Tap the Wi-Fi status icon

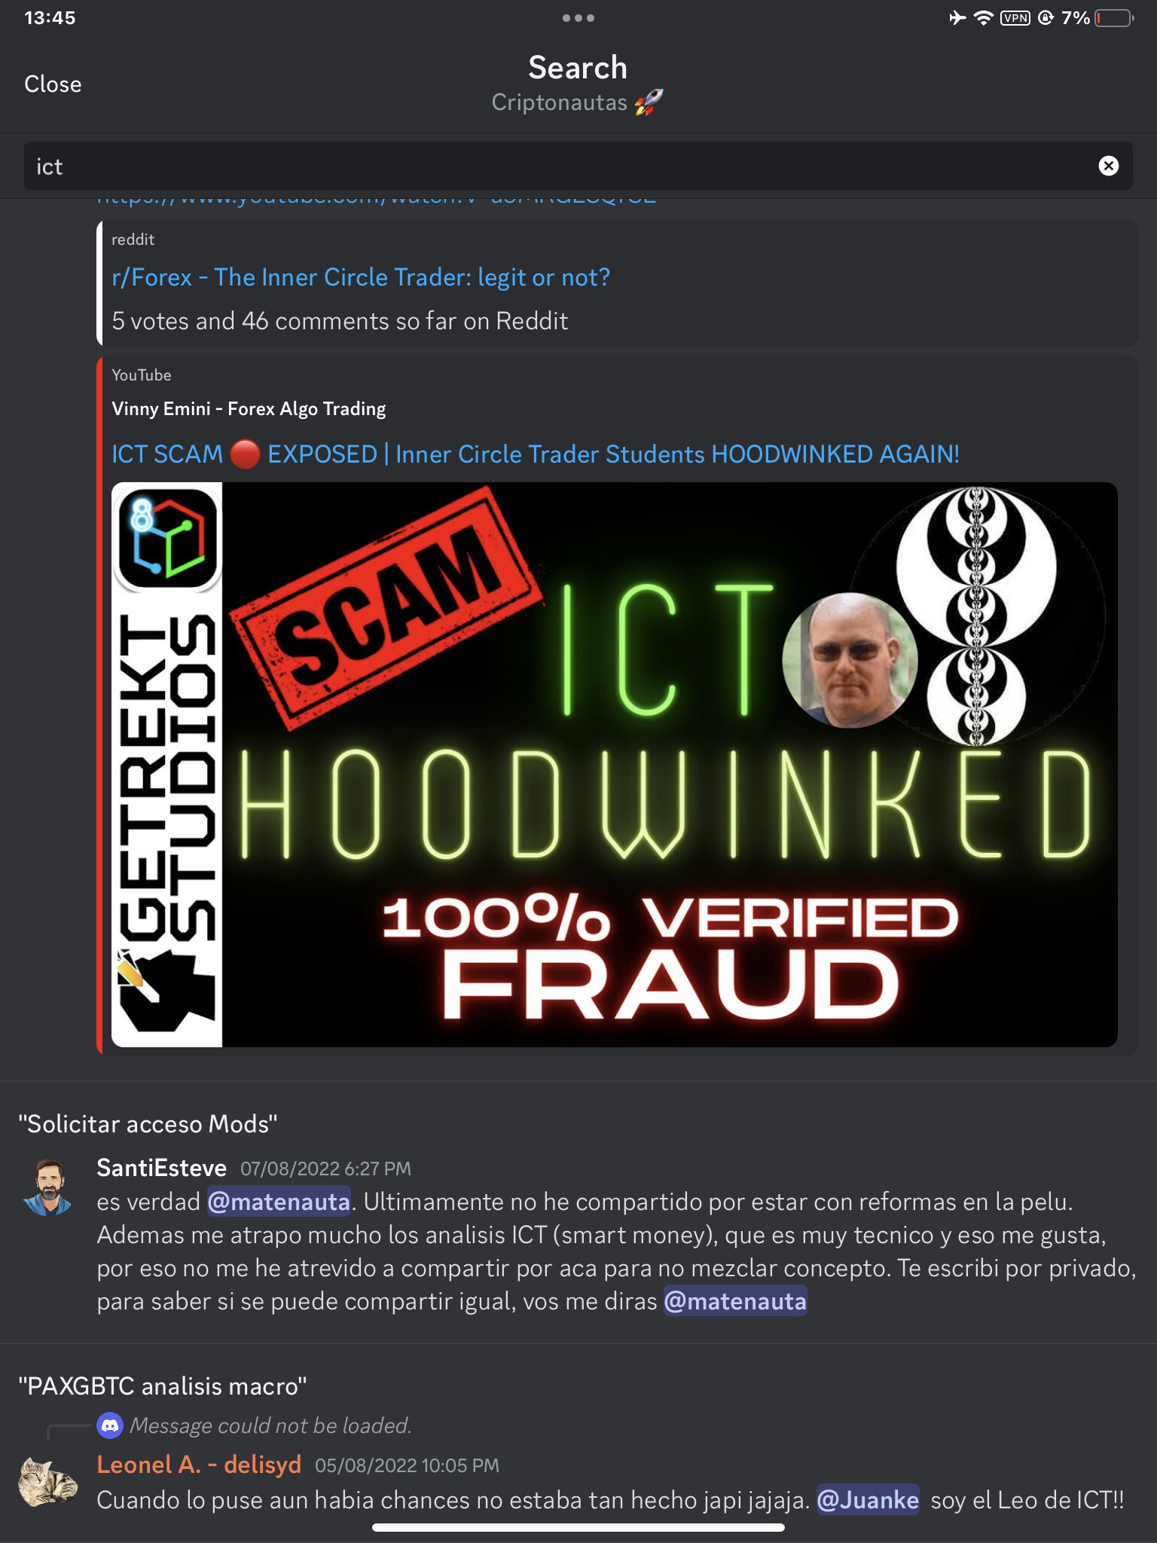[983, 18]
